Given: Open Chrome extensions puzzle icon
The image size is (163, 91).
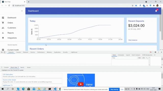Looking at the screenshot, I should coord(154,6).
